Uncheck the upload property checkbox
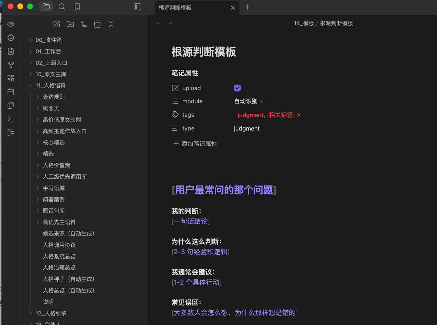437x325 pixels. click(x=237, y=88)
